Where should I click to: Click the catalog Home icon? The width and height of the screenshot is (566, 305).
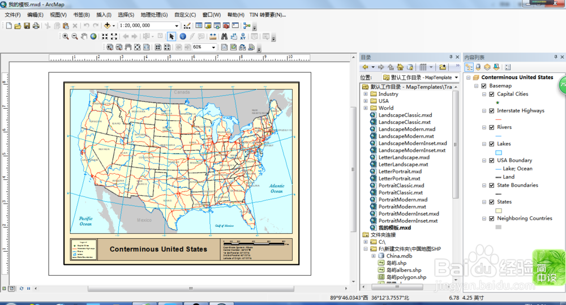pos(400,67)
